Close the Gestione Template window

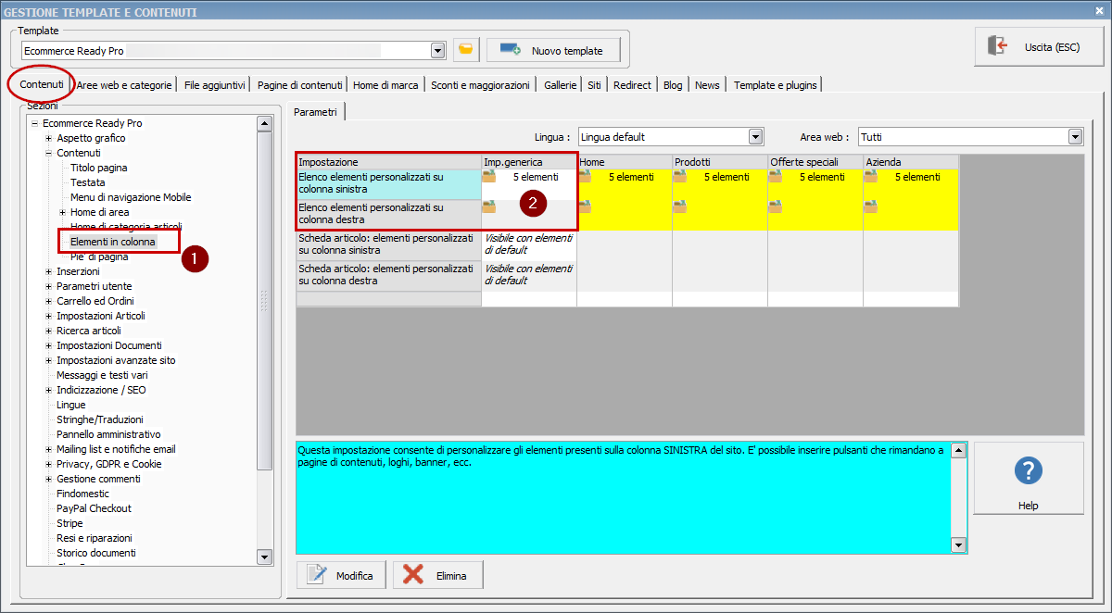(x=1098, y=11)
